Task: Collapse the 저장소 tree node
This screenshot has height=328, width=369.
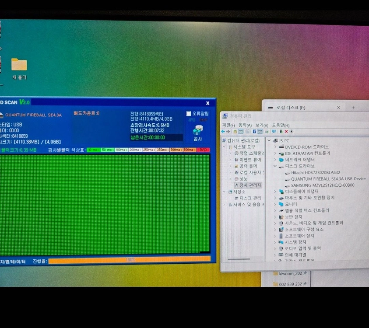Action: [x=224, y=192]
